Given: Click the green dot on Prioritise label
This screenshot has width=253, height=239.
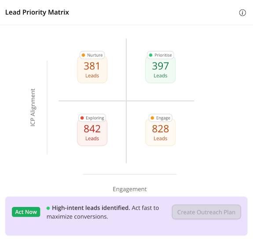Looking at the screenshot, I should (150, 55).
